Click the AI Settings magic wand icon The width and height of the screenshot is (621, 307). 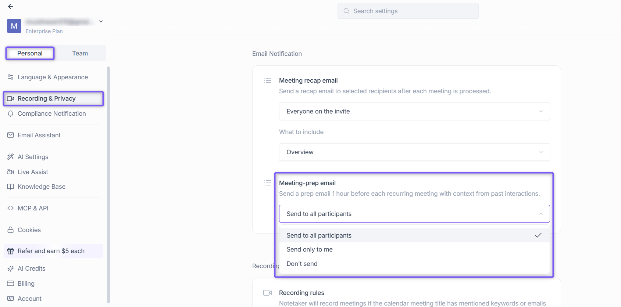11,157
